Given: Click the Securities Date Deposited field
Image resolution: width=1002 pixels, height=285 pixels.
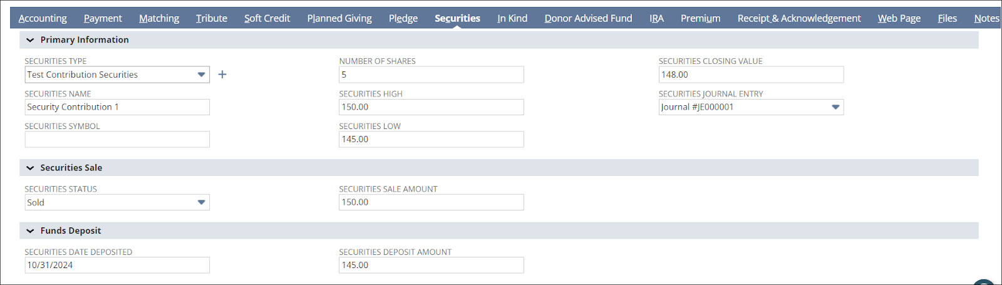Looking at the screenshot, I should point(117,265).
